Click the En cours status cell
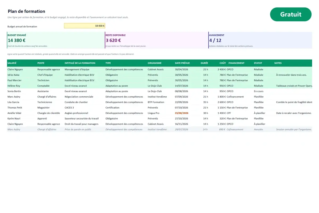319x213 pixels. click(259, 91)
